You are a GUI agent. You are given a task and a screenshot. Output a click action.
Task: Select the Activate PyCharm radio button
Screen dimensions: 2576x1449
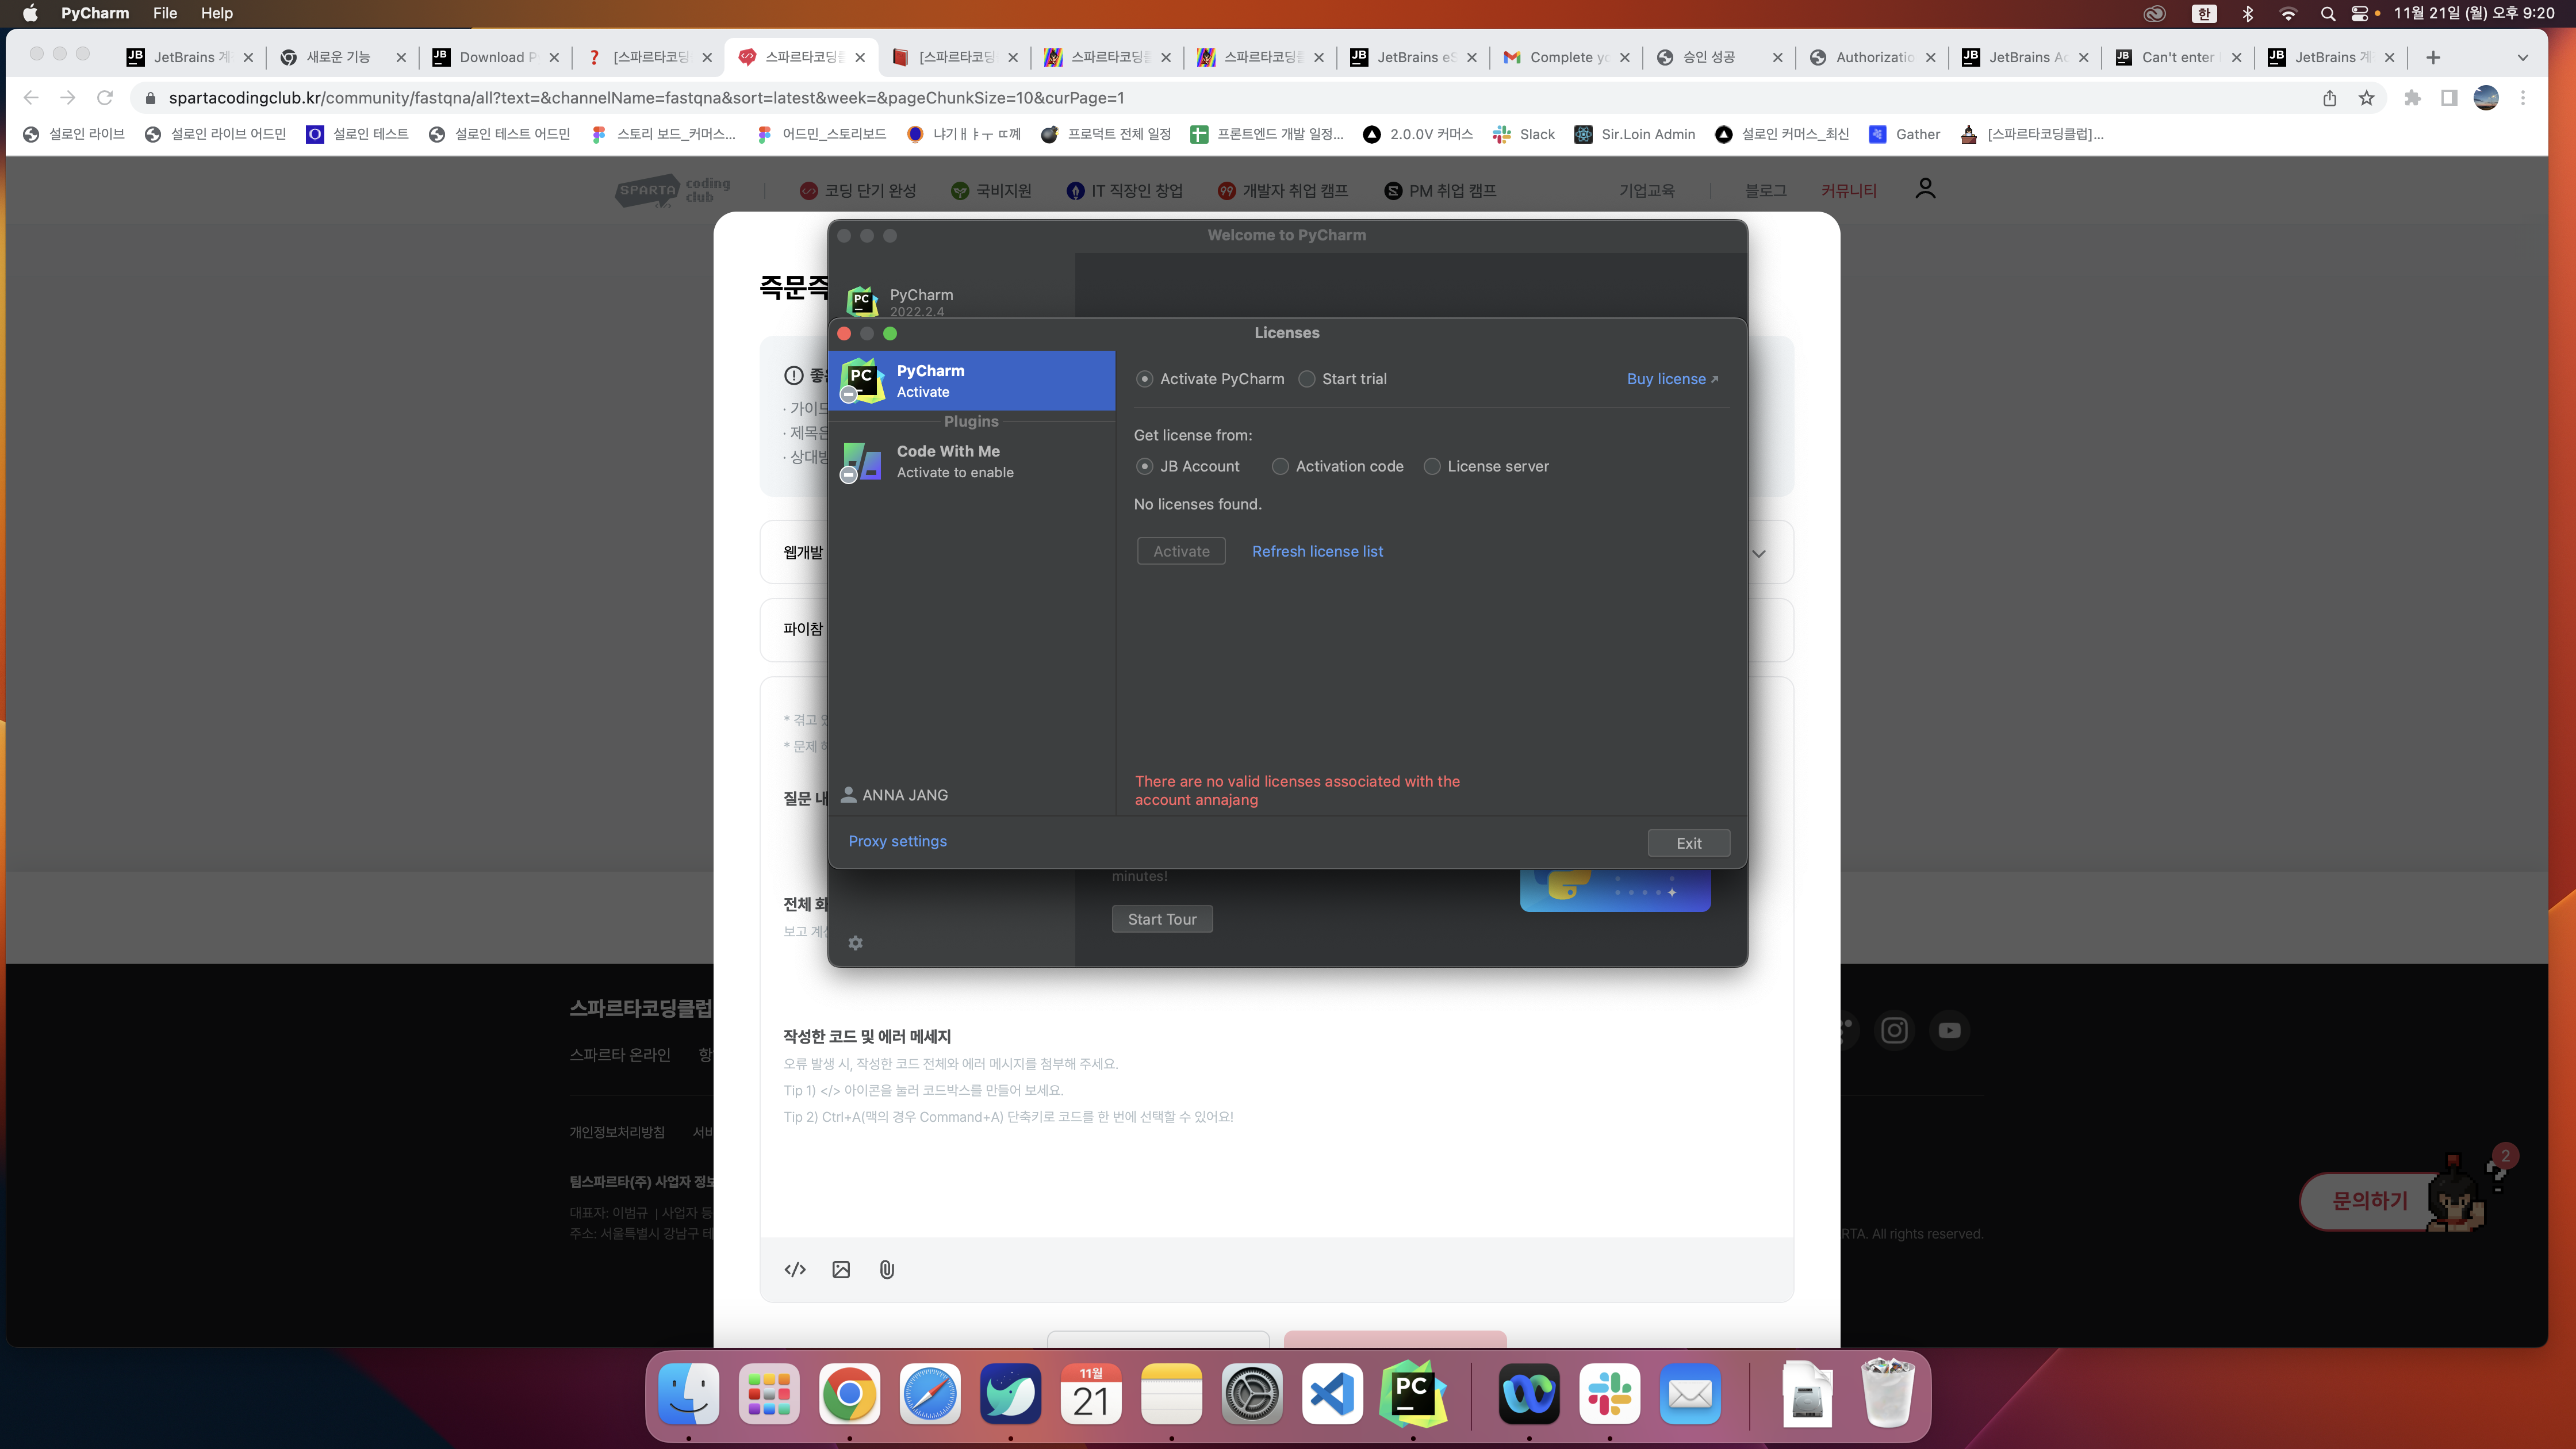point(1145,379)
